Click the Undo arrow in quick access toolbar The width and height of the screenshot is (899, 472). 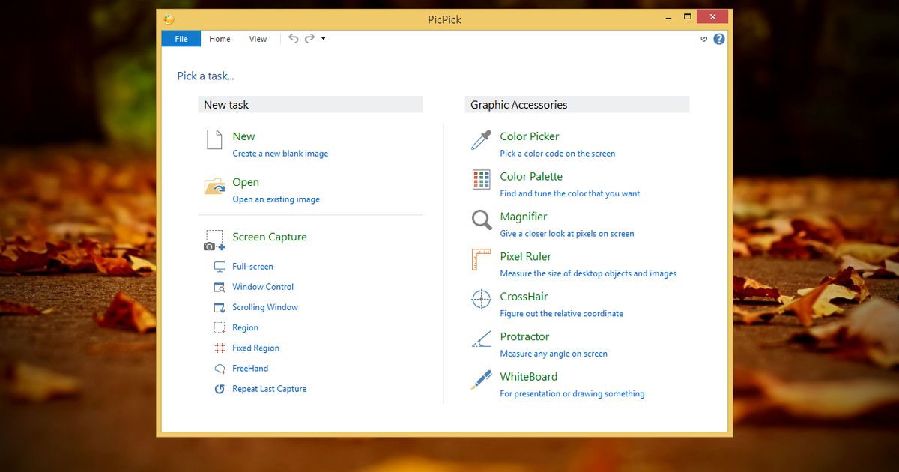tap(293, 39)
